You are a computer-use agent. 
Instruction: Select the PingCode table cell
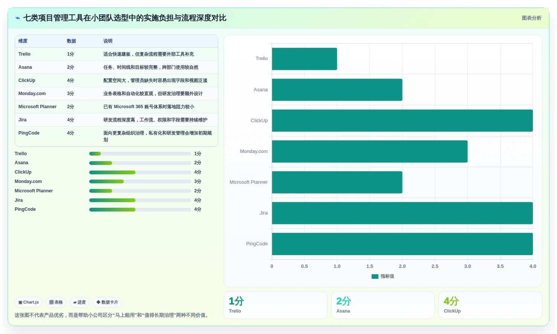tap(29, 133)
